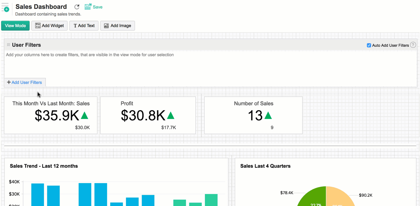
Task: Click the Add Image button
Action: (x=117, y=26)
